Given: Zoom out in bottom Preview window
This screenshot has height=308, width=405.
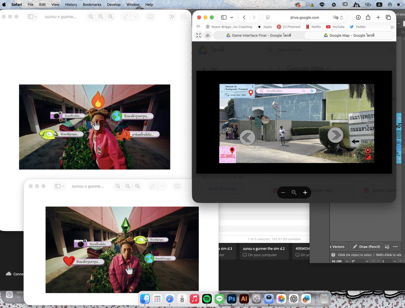Looking at the screenshot, I should click(118, 186).
